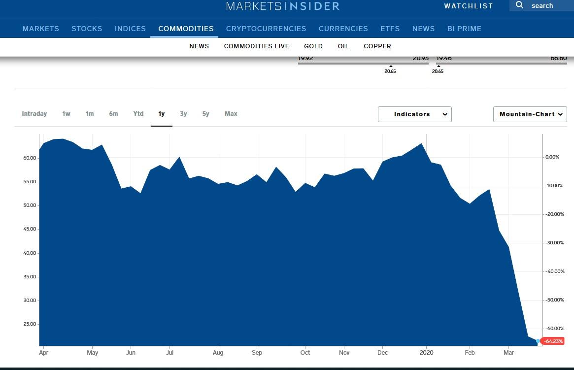Image resolution: width=574 pixels, height=370 pixels.
Task: Select the Ytd time range
Action: point(138,114)
